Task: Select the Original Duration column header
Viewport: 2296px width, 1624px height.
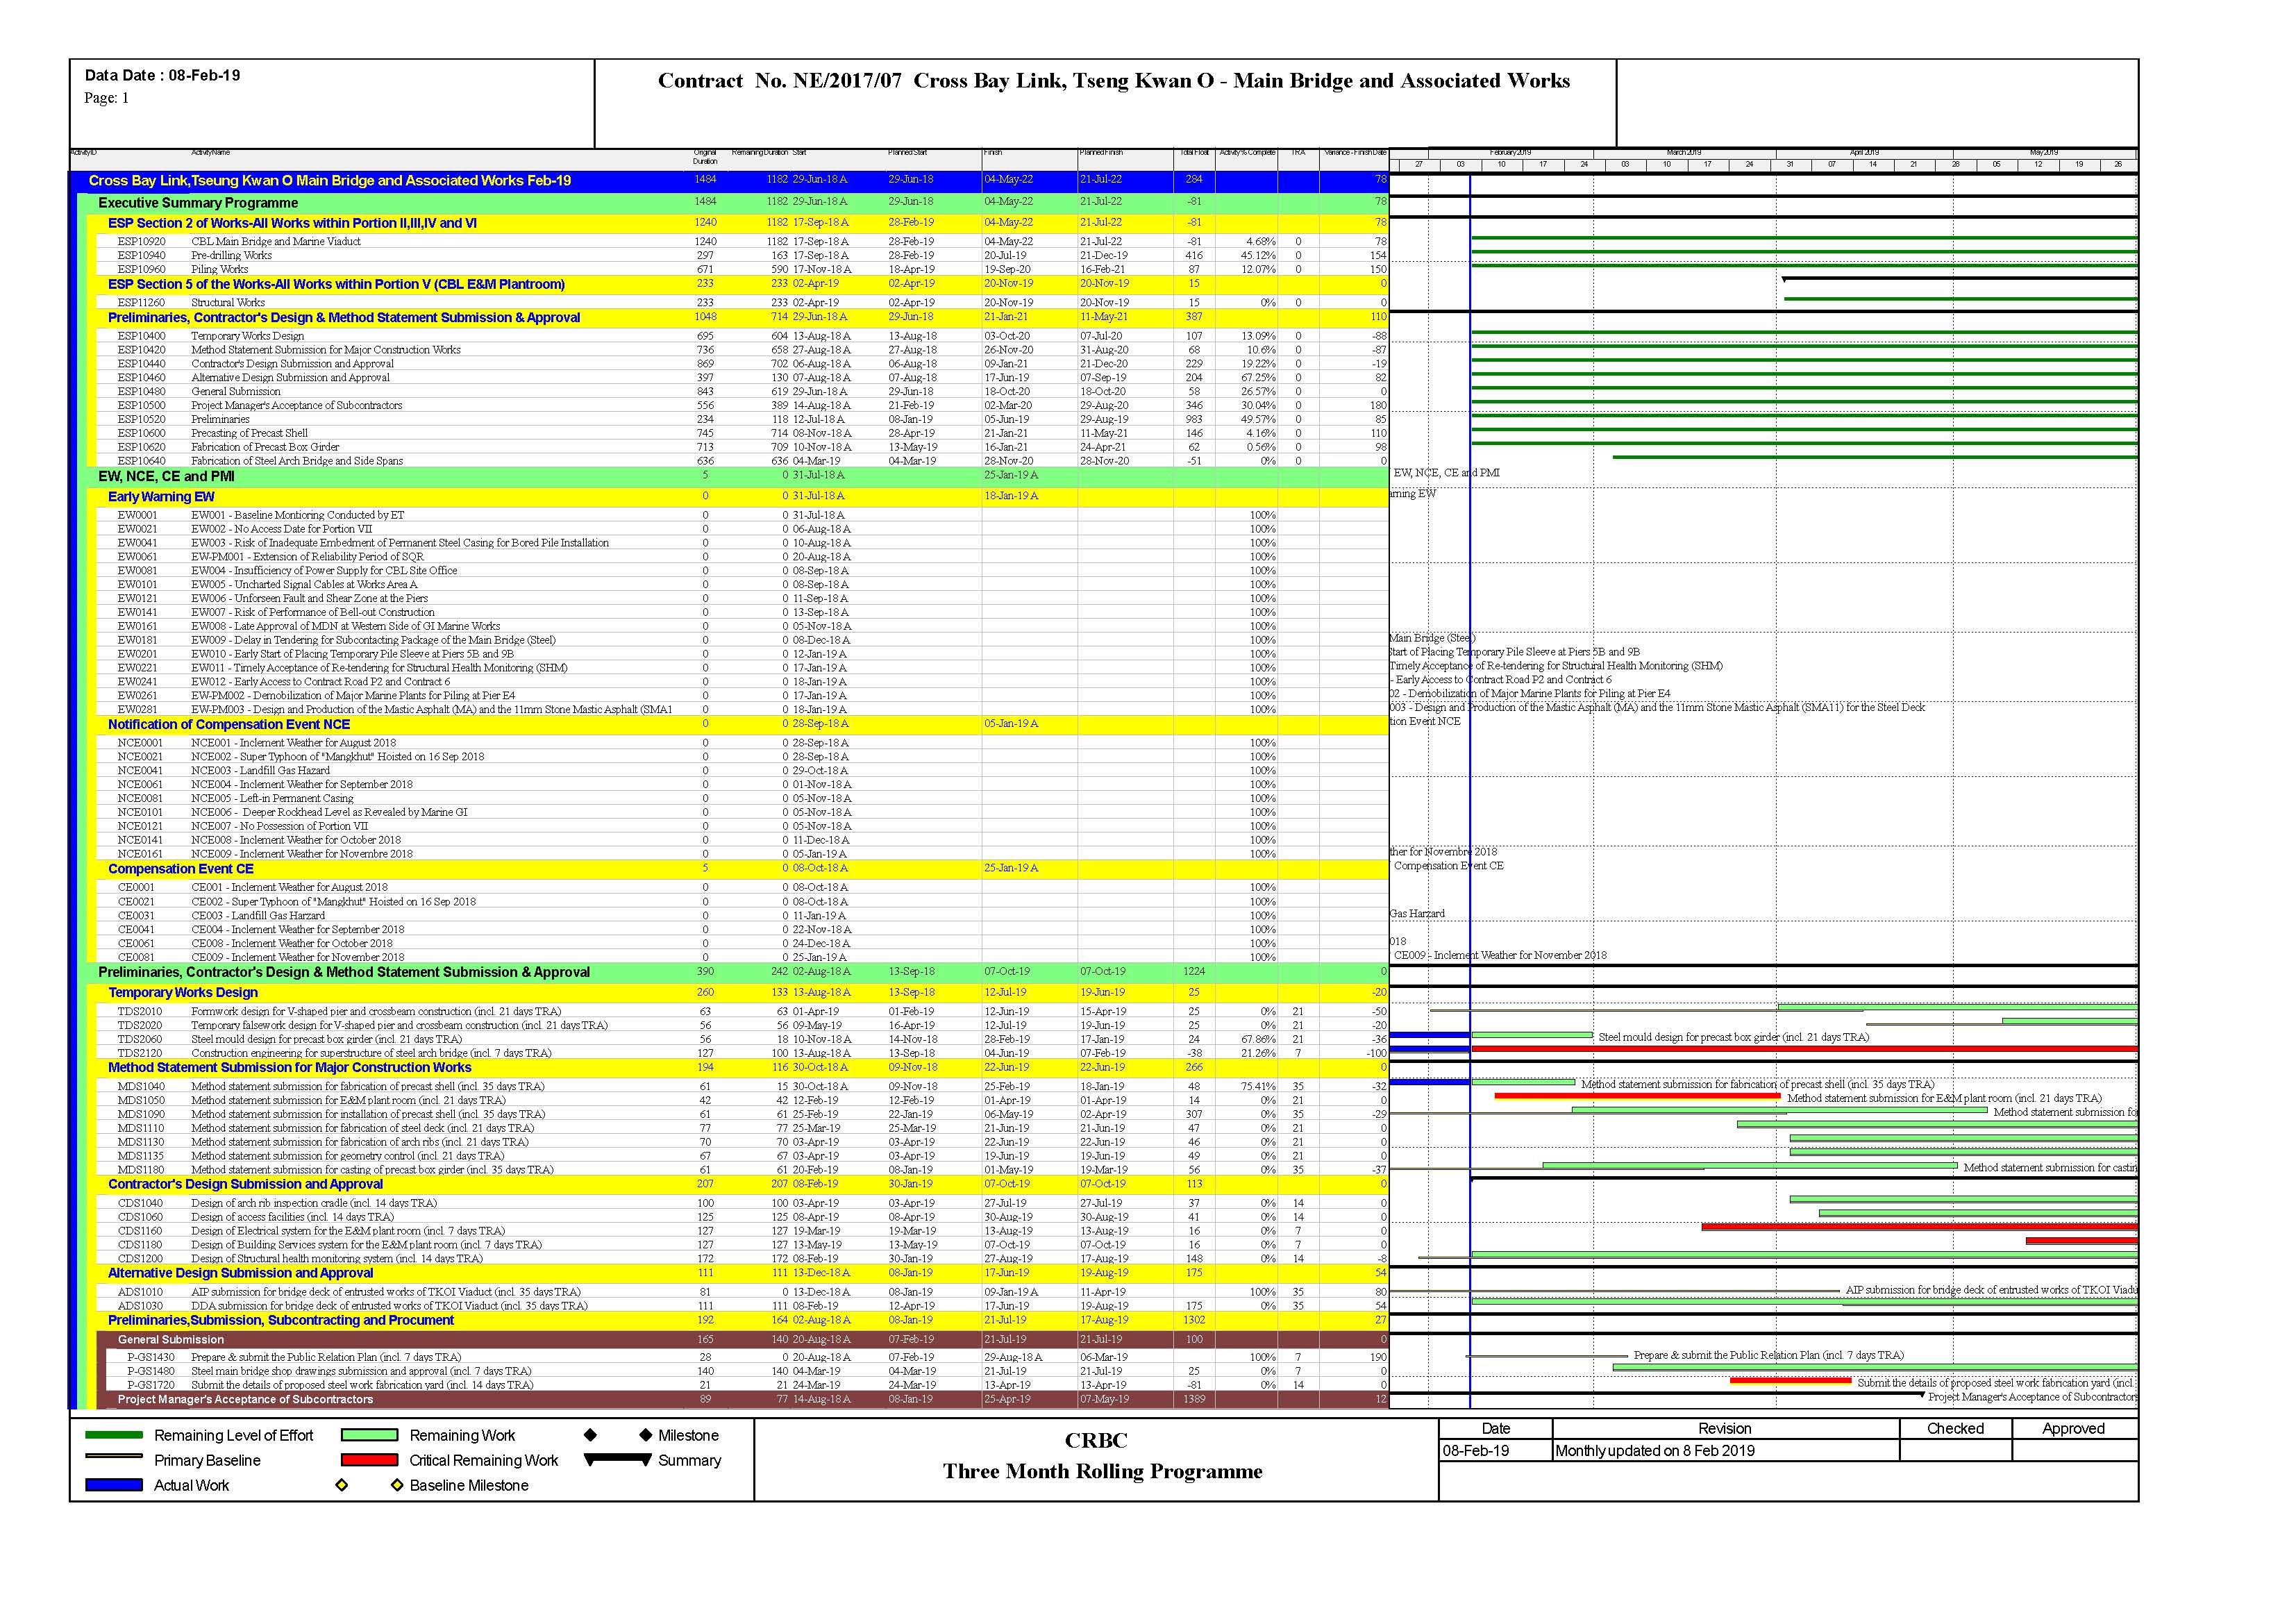Action: (x=705, y=157)
